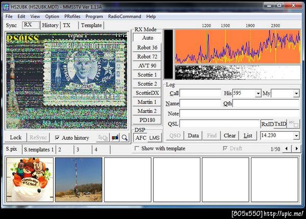Toggle the AFC DSP button

pos(141,138)
